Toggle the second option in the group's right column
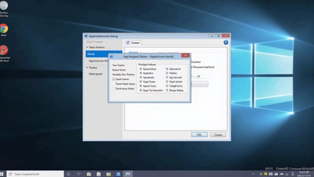Screen dimensions: 314x177 coord(167,73)
